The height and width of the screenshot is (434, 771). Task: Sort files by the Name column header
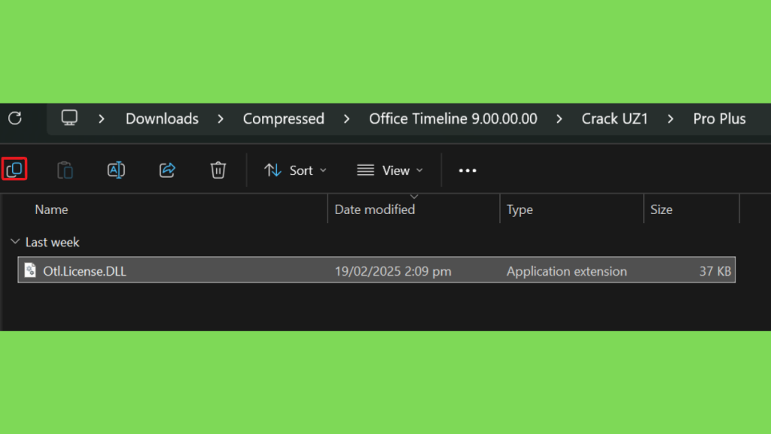point(51,209)
